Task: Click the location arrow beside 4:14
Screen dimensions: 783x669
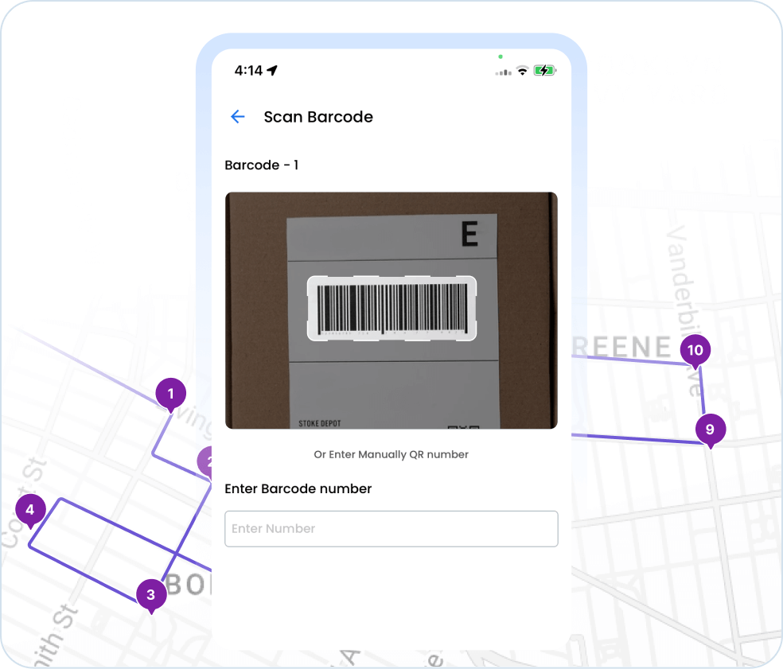Action: coord(272,70)
